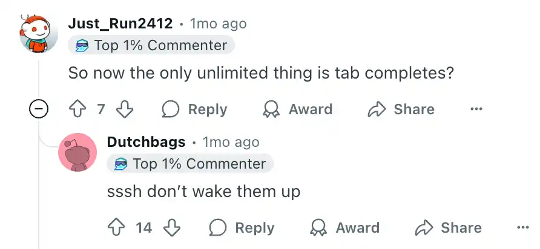Share Just_Run2412's comment
This screenshot has height=249, width=540.
click(x=401, y=109)
